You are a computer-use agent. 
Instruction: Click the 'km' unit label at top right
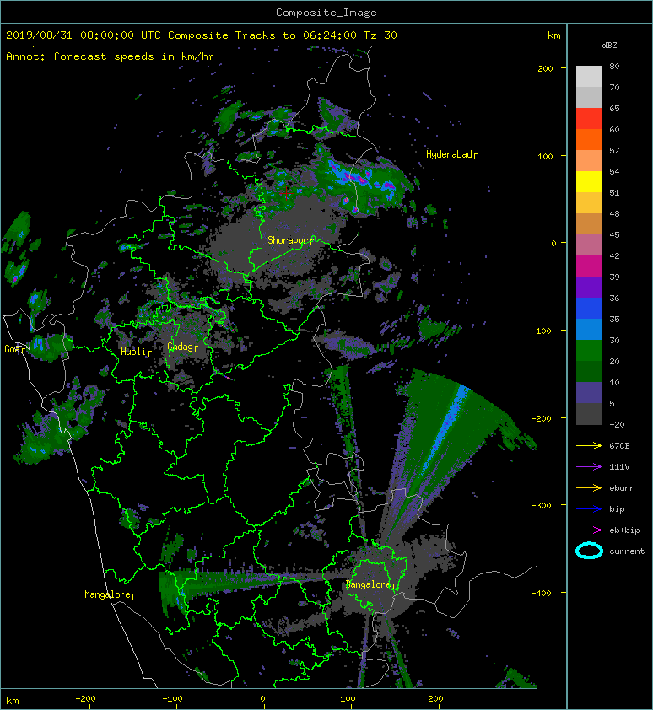click(553, 35)
